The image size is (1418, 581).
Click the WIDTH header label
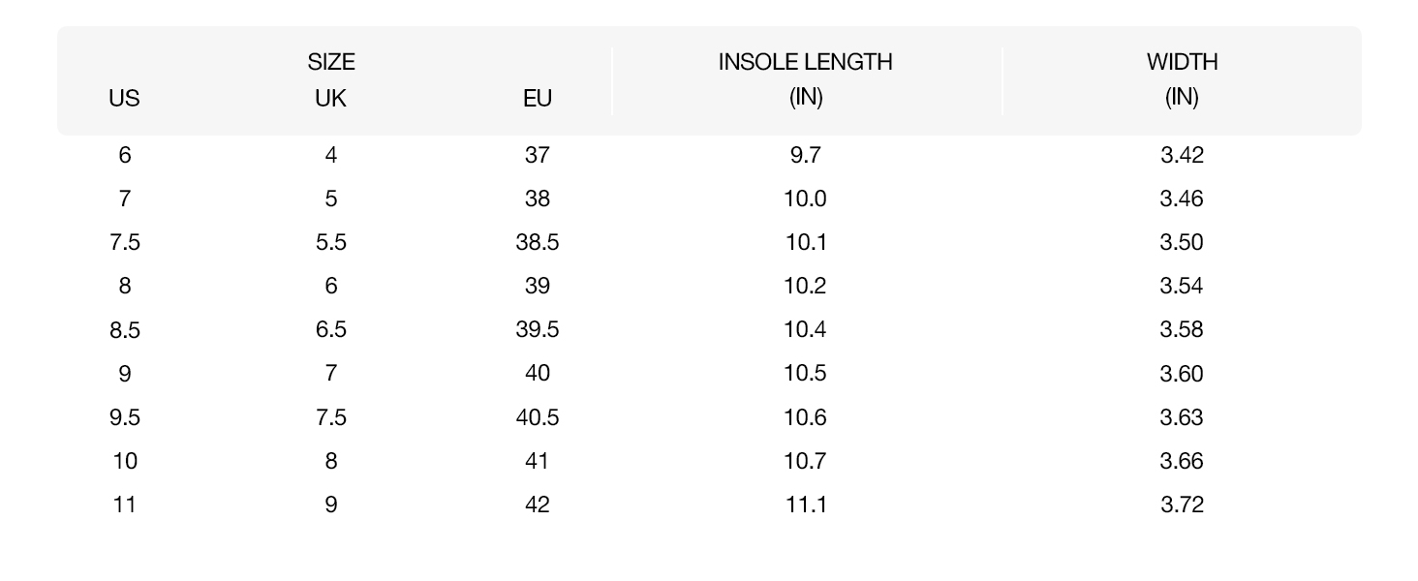click(x=1182, y=62)
